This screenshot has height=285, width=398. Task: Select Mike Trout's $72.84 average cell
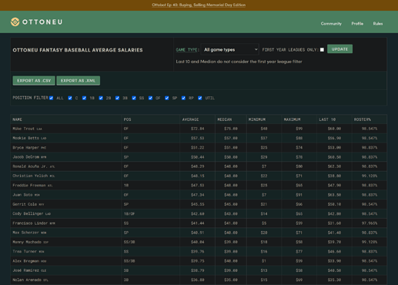[x=197, y=129]
